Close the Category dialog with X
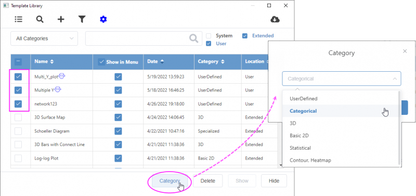Viewport: 416px width, 196px height. [x=405, y=51]
